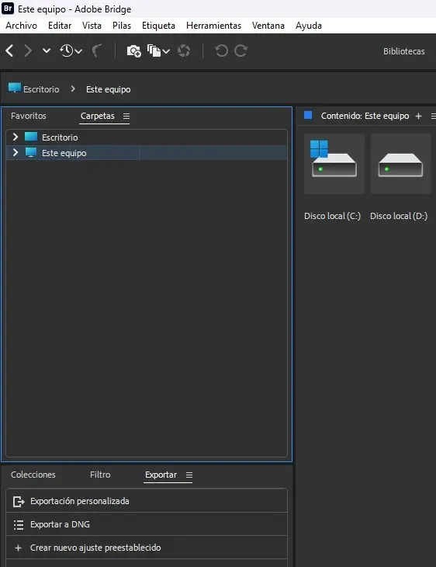436x567 pixels.
Task: Click the Adobe Bridge Br title icon
Action: click(8, 8)
